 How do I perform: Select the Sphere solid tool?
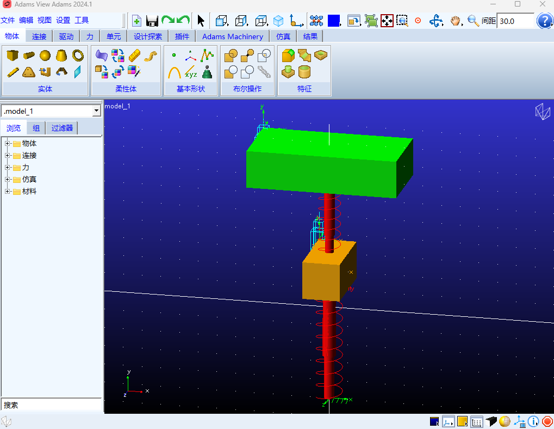(45, 56)
